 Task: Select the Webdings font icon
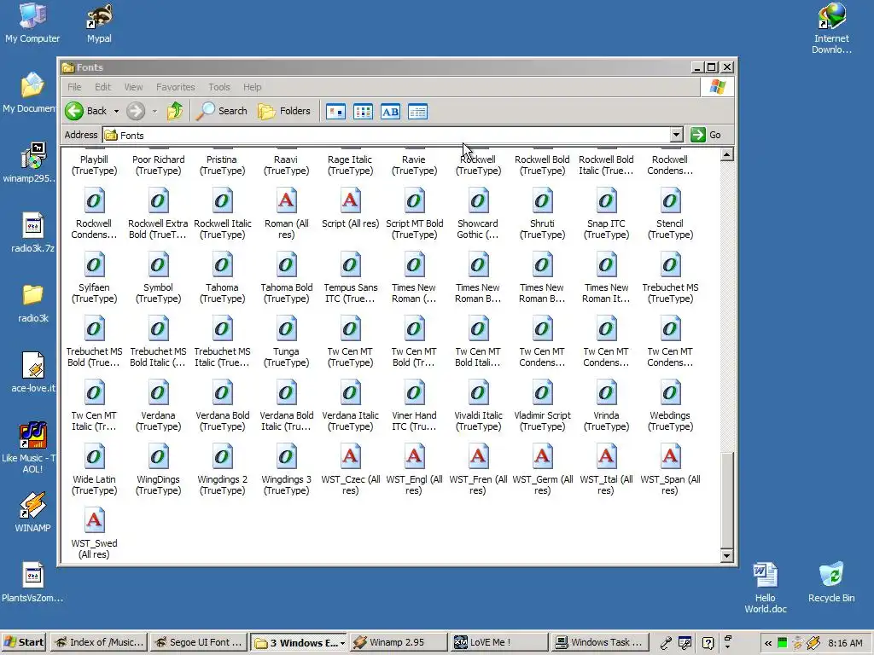pos(671,393)
